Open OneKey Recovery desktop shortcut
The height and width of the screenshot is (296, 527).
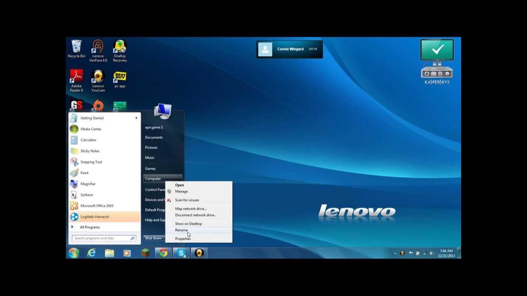(x=120, y=51)
